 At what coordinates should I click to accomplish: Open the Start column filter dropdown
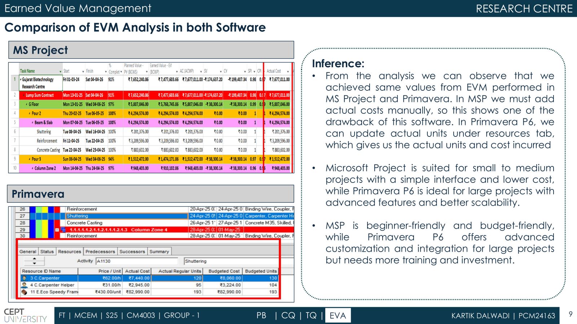83,71
